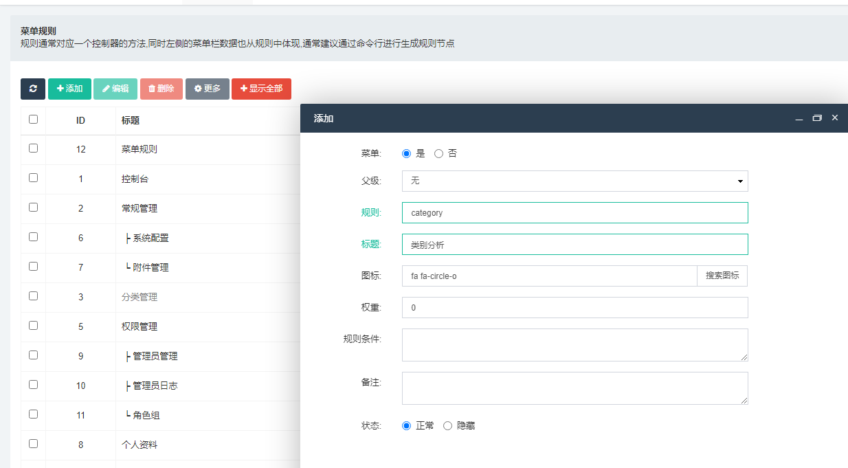Open the ID 1 link for 控制台

click(81, 178)
